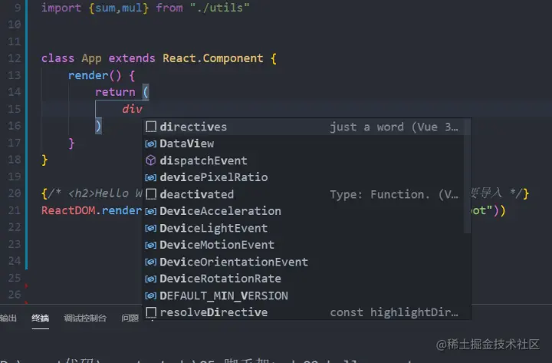Switch to the 终端 terminal tab
Image resolution: width=552 pixels, height=363 pixels.
coord(40,318)
